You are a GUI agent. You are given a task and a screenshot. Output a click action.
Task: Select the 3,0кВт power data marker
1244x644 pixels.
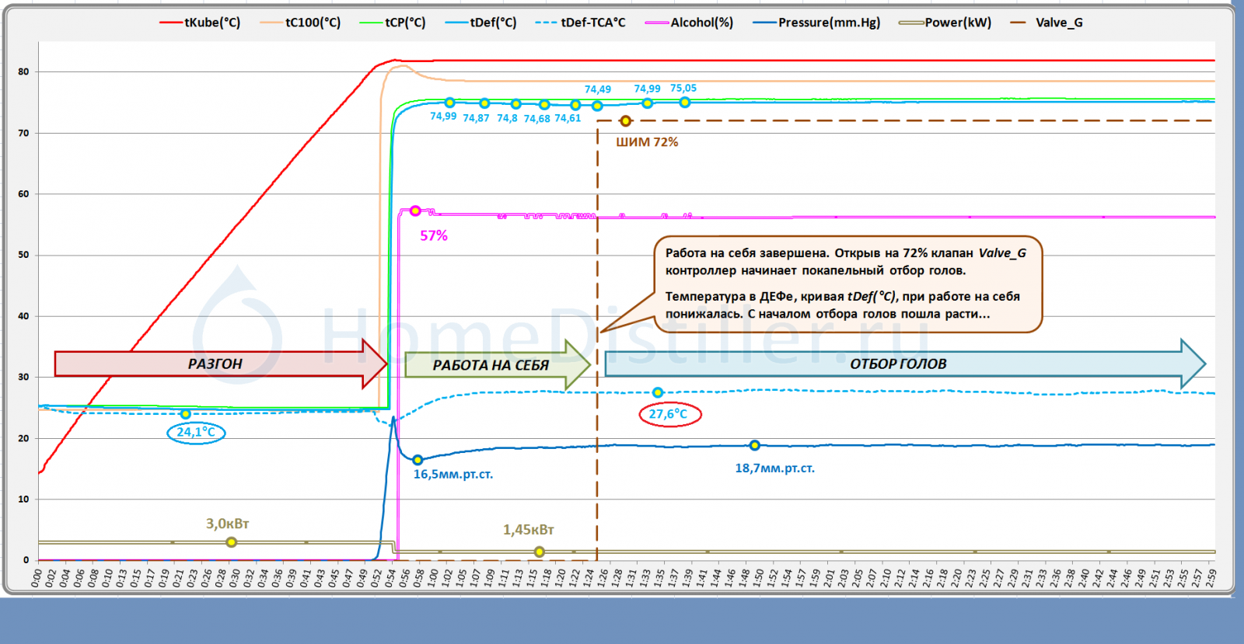click(x=231, y=542)
